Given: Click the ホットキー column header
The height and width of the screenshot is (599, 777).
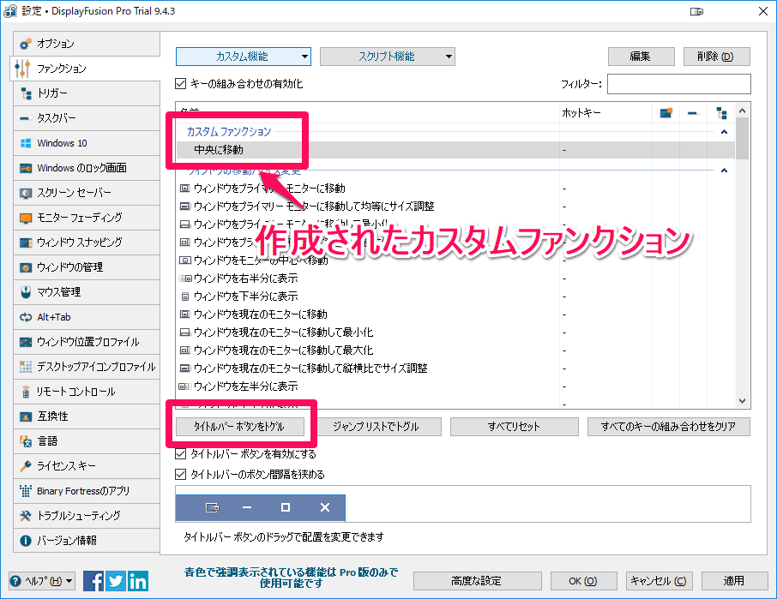Looking at the screenshot, I should point(605,113).
